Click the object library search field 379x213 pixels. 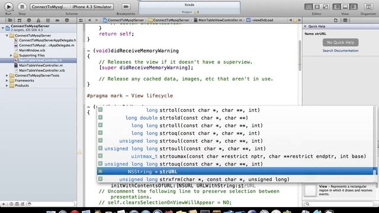point(339,204)
